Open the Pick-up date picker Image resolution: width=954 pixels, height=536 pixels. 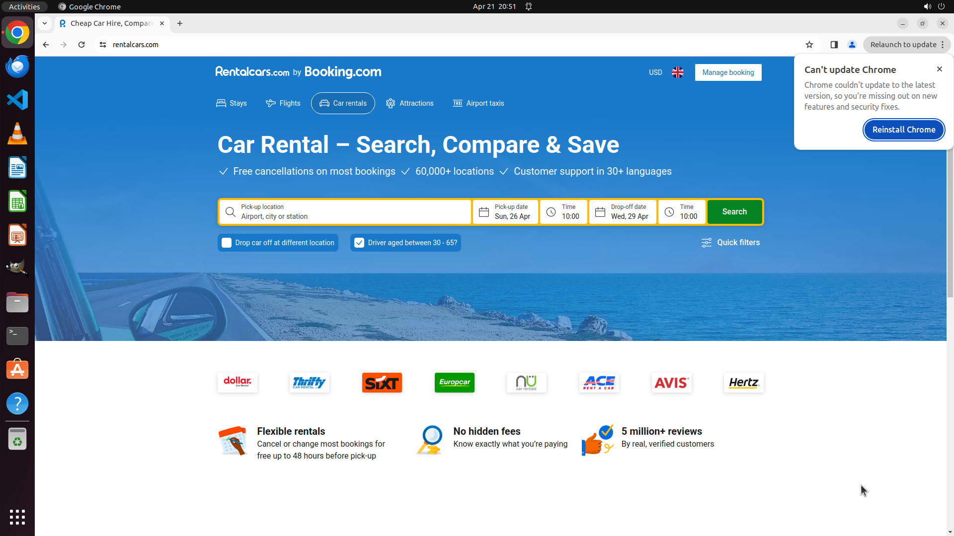pos(505,212)
